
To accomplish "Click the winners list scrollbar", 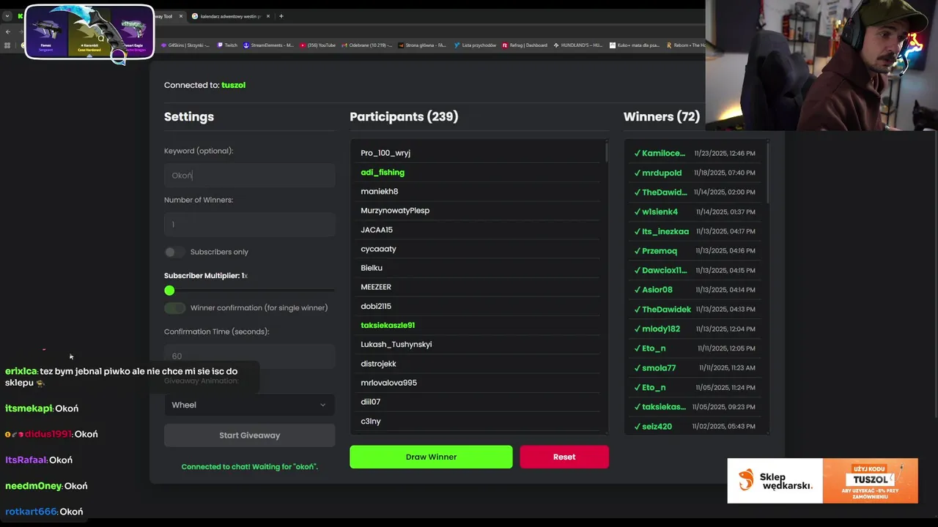I will tap(767, 173).
